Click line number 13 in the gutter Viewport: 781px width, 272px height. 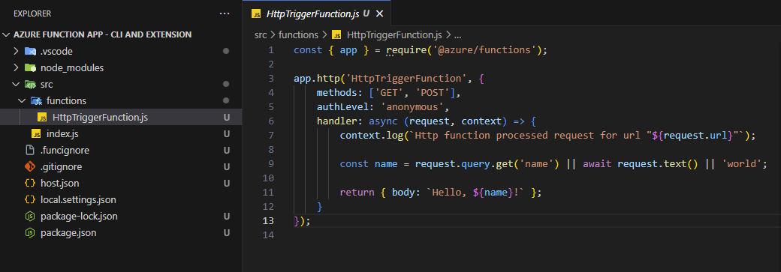coord(268,221)
